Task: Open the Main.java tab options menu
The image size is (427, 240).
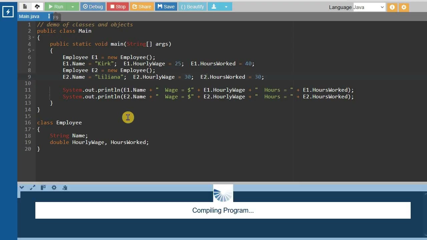Action: click(x=49, y=16)
